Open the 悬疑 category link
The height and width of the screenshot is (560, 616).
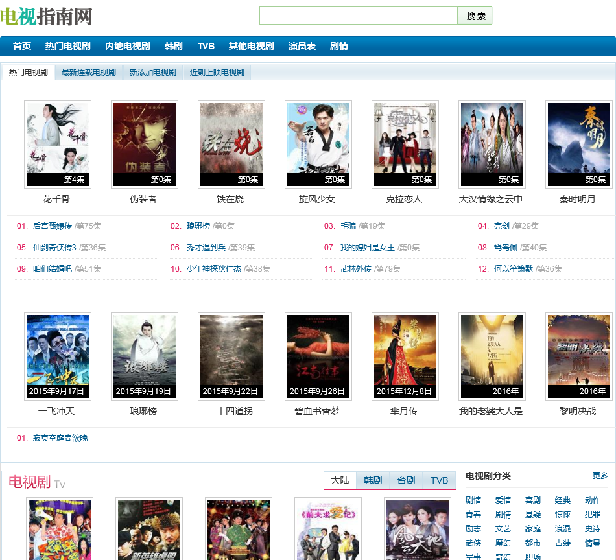pos(533,515)
